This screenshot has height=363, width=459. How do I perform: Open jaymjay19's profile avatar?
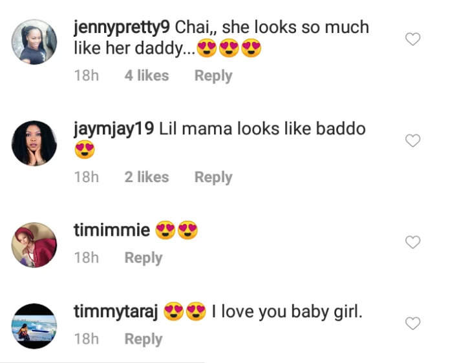(x=35, y=143)
